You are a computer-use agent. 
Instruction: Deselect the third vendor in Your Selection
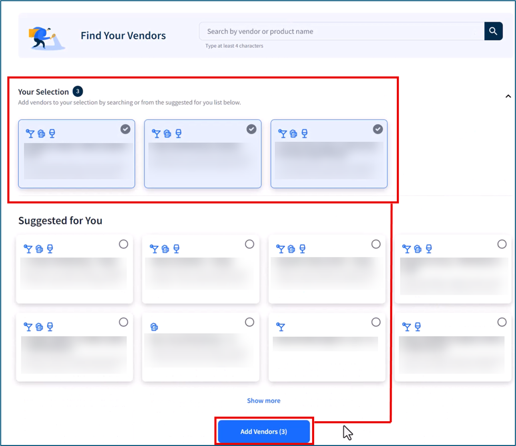point(377,129)
